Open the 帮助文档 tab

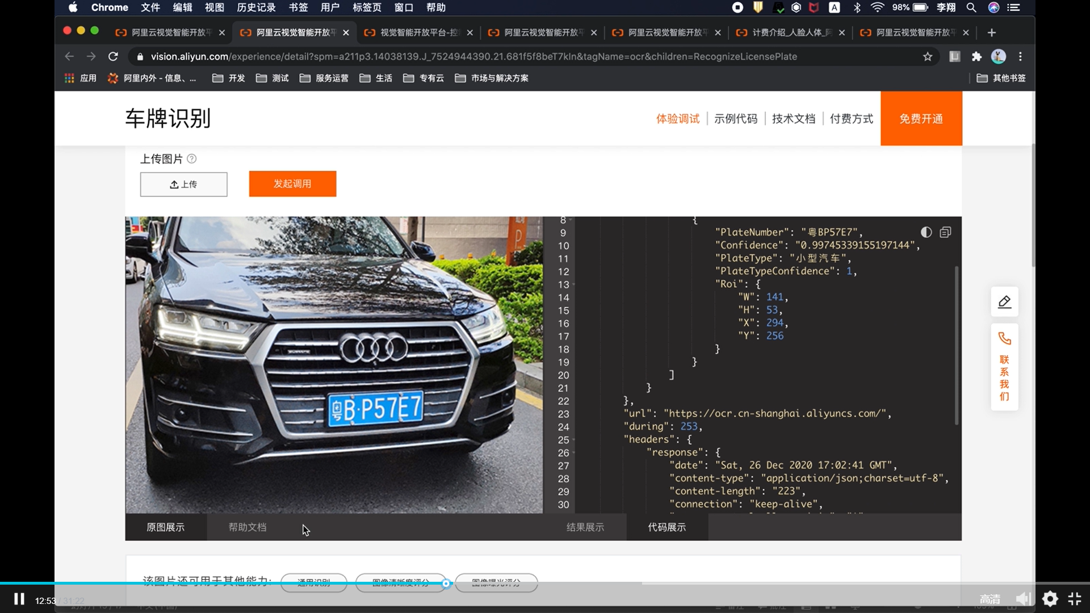coord(247,527)
